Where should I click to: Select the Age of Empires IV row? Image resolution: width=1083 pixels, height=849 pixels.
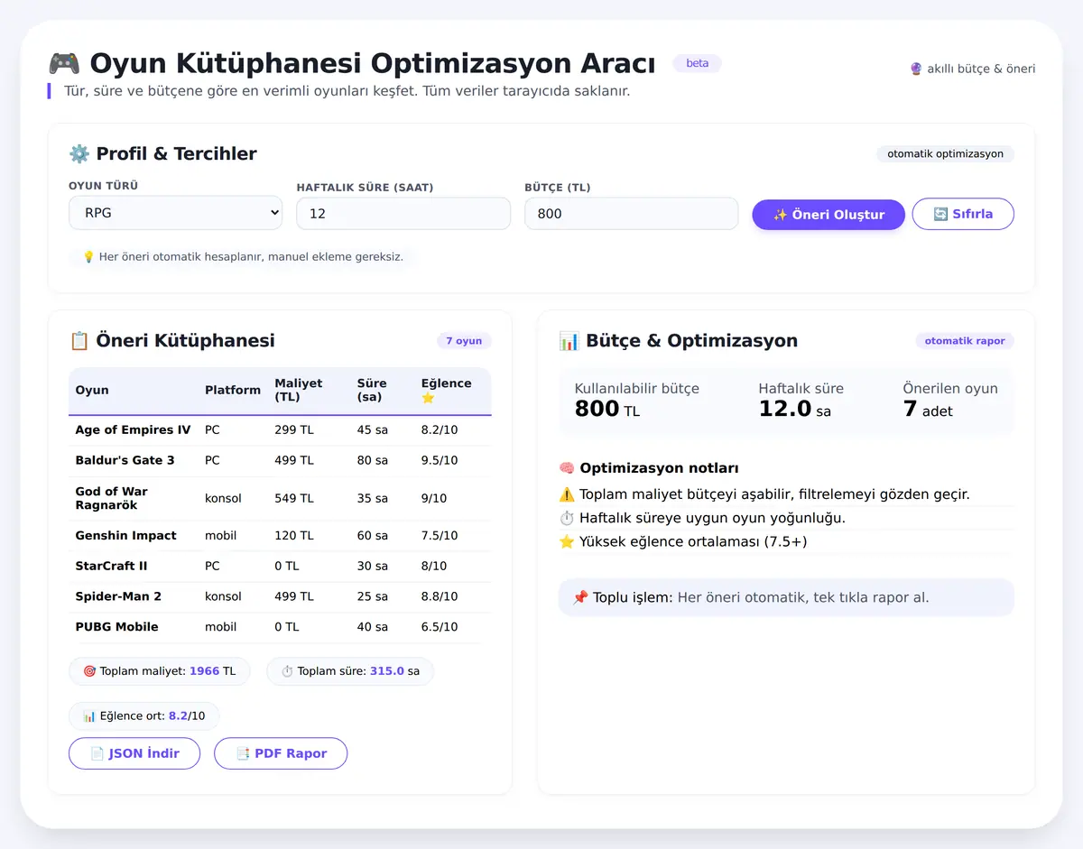(280, 430)
